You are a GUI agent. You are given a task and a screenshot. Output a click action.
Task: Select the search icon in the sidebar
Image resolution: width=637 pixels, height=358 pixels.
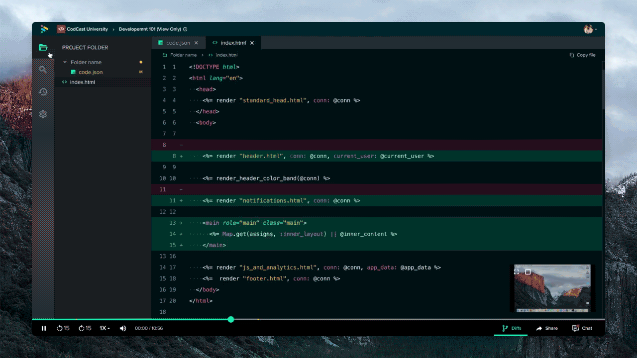click(43, 70)
